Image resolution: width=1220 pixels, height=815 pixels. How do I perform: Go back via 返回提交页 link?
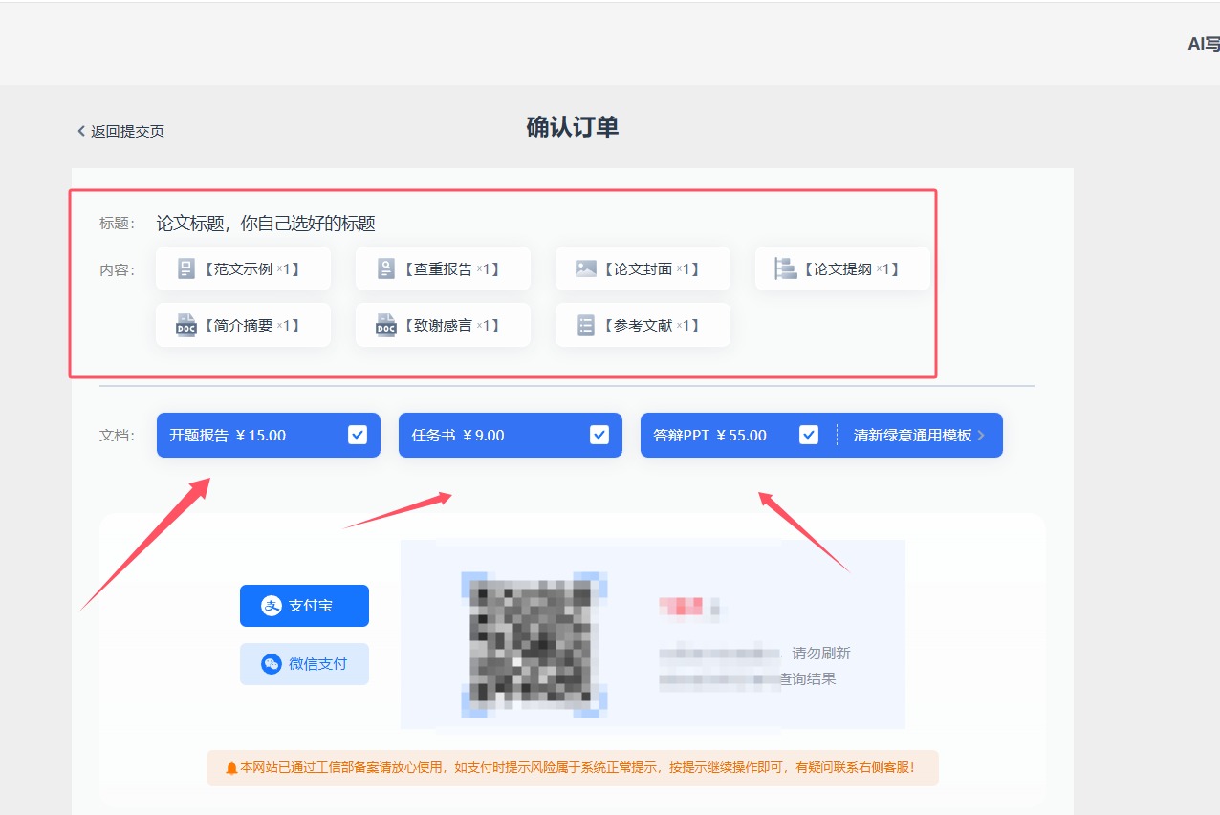(121, 131)
